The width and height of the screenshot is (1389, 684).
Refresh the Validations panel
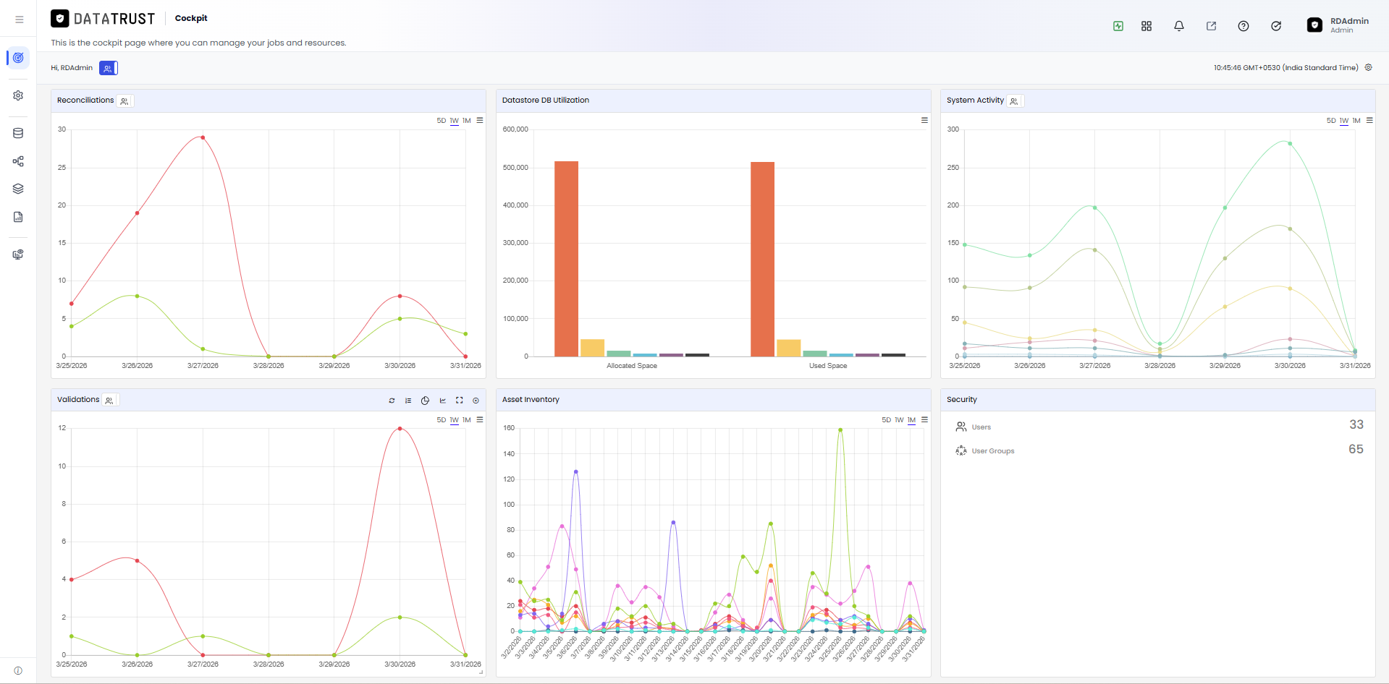tap(392, 401)
